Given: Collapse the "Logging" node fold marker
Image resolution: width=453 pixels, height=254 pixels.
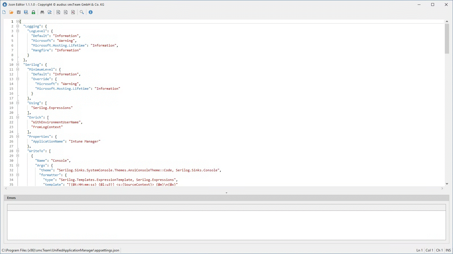Looking at the screenshot, I should pyautogui.click(x=18, y=26).
